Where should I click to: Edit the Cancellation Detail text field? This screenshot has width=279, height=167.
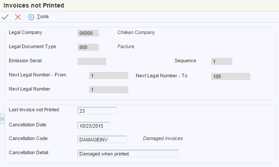128,154
